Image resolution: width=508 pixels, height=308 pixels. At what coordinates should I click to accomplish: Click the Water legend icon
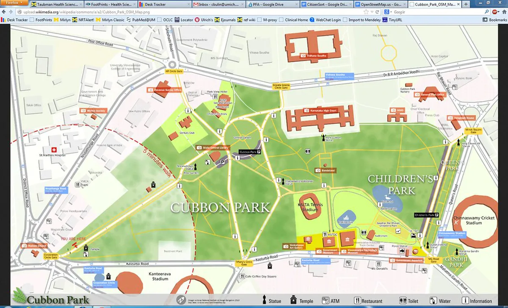click(x=433, y=300)
